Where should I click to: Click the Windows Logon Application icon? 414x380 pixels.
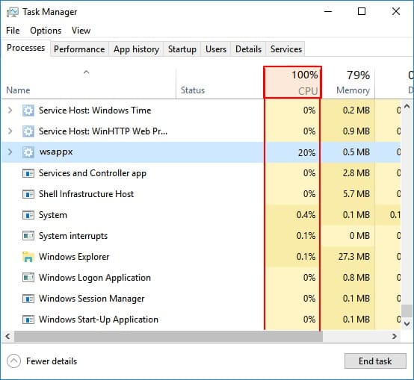[x=28, y=278]
